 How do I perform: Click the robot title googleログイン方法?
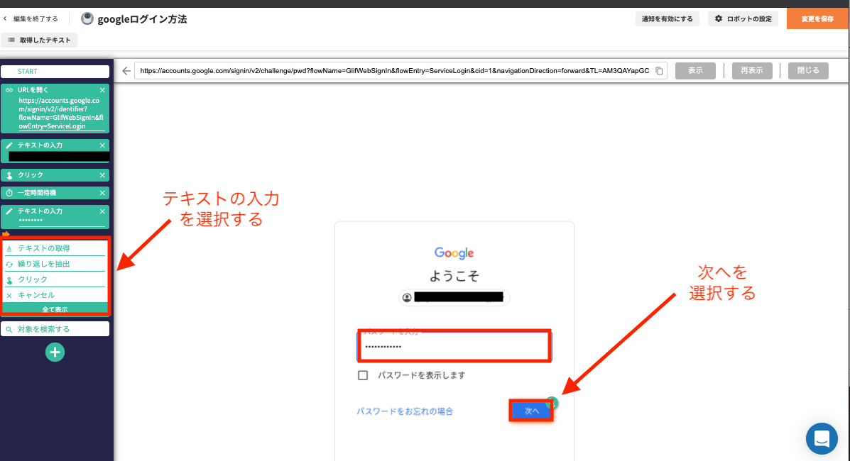pos(142,19)
